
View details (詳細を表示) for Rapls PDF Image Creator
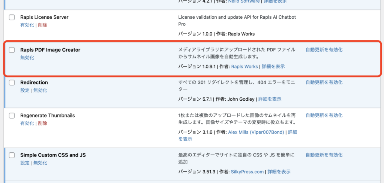273,67
